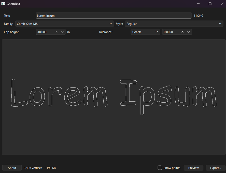This screenshot has height=173, width=226.
Task: Increase cap height with up arrow
Action: click(56, 32)
